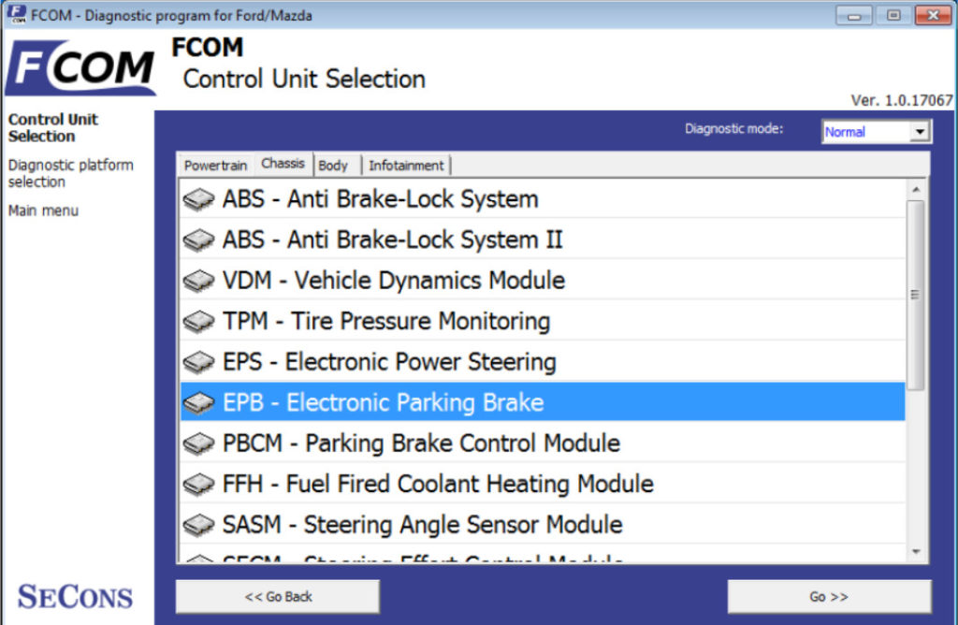Open the Diagnostic mode dropdown arrow

click(922, 131)
